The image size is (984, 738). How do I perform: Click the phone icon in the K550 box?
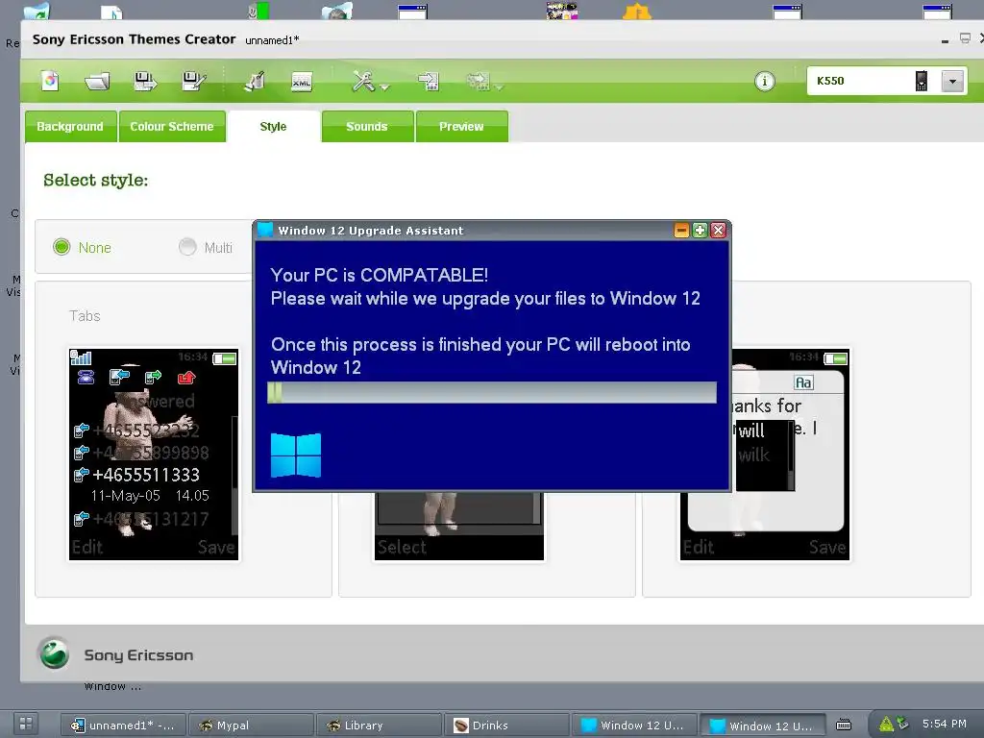point(922,81)
